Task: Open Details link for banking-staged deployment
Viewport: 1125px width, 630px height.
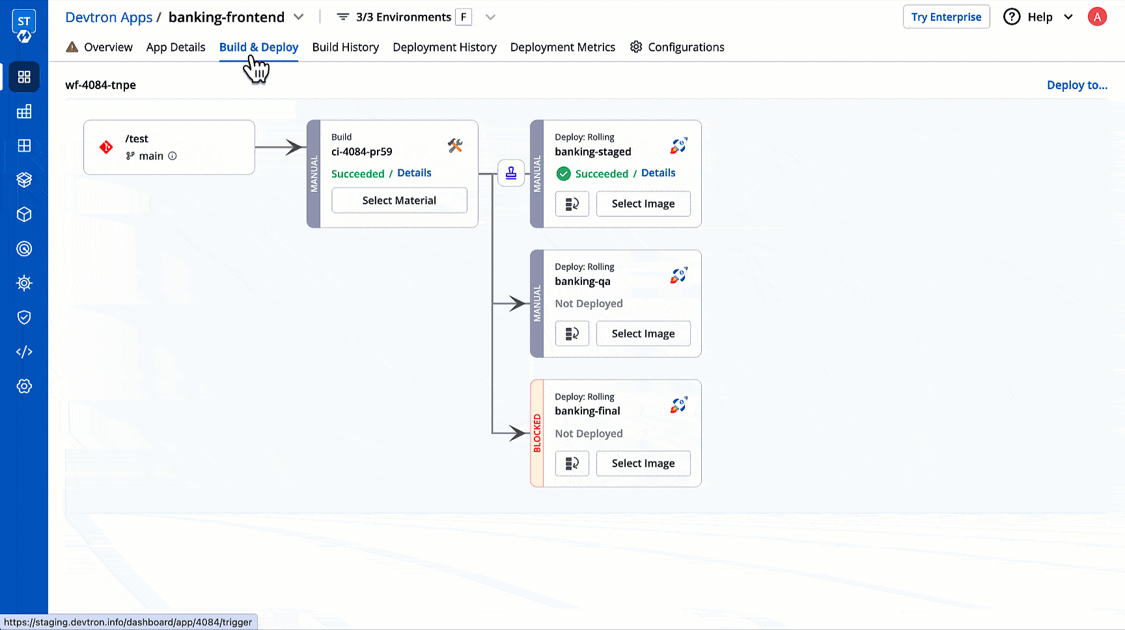Action: 658,173
